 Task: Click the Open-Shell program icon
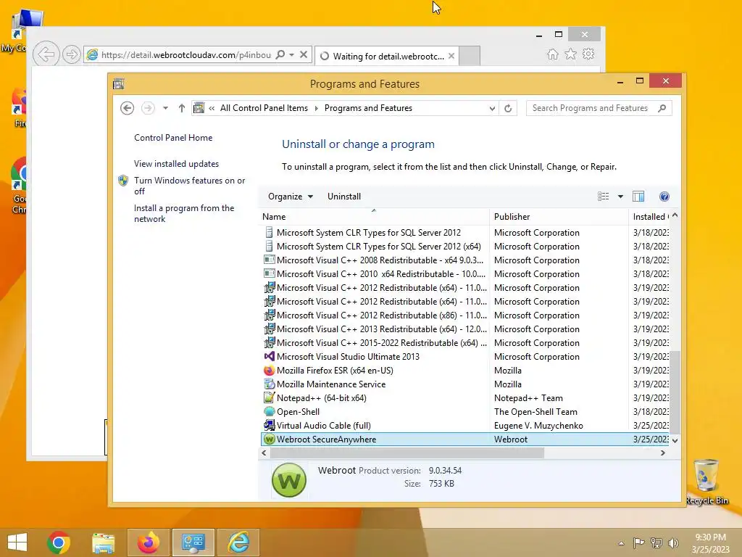tap(270, 412)
